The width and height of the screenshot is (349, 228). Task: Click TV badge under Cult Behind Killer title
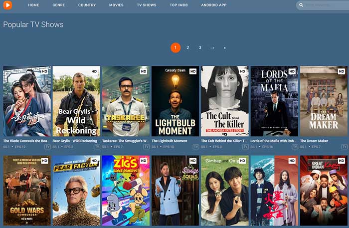click(245, 147)
